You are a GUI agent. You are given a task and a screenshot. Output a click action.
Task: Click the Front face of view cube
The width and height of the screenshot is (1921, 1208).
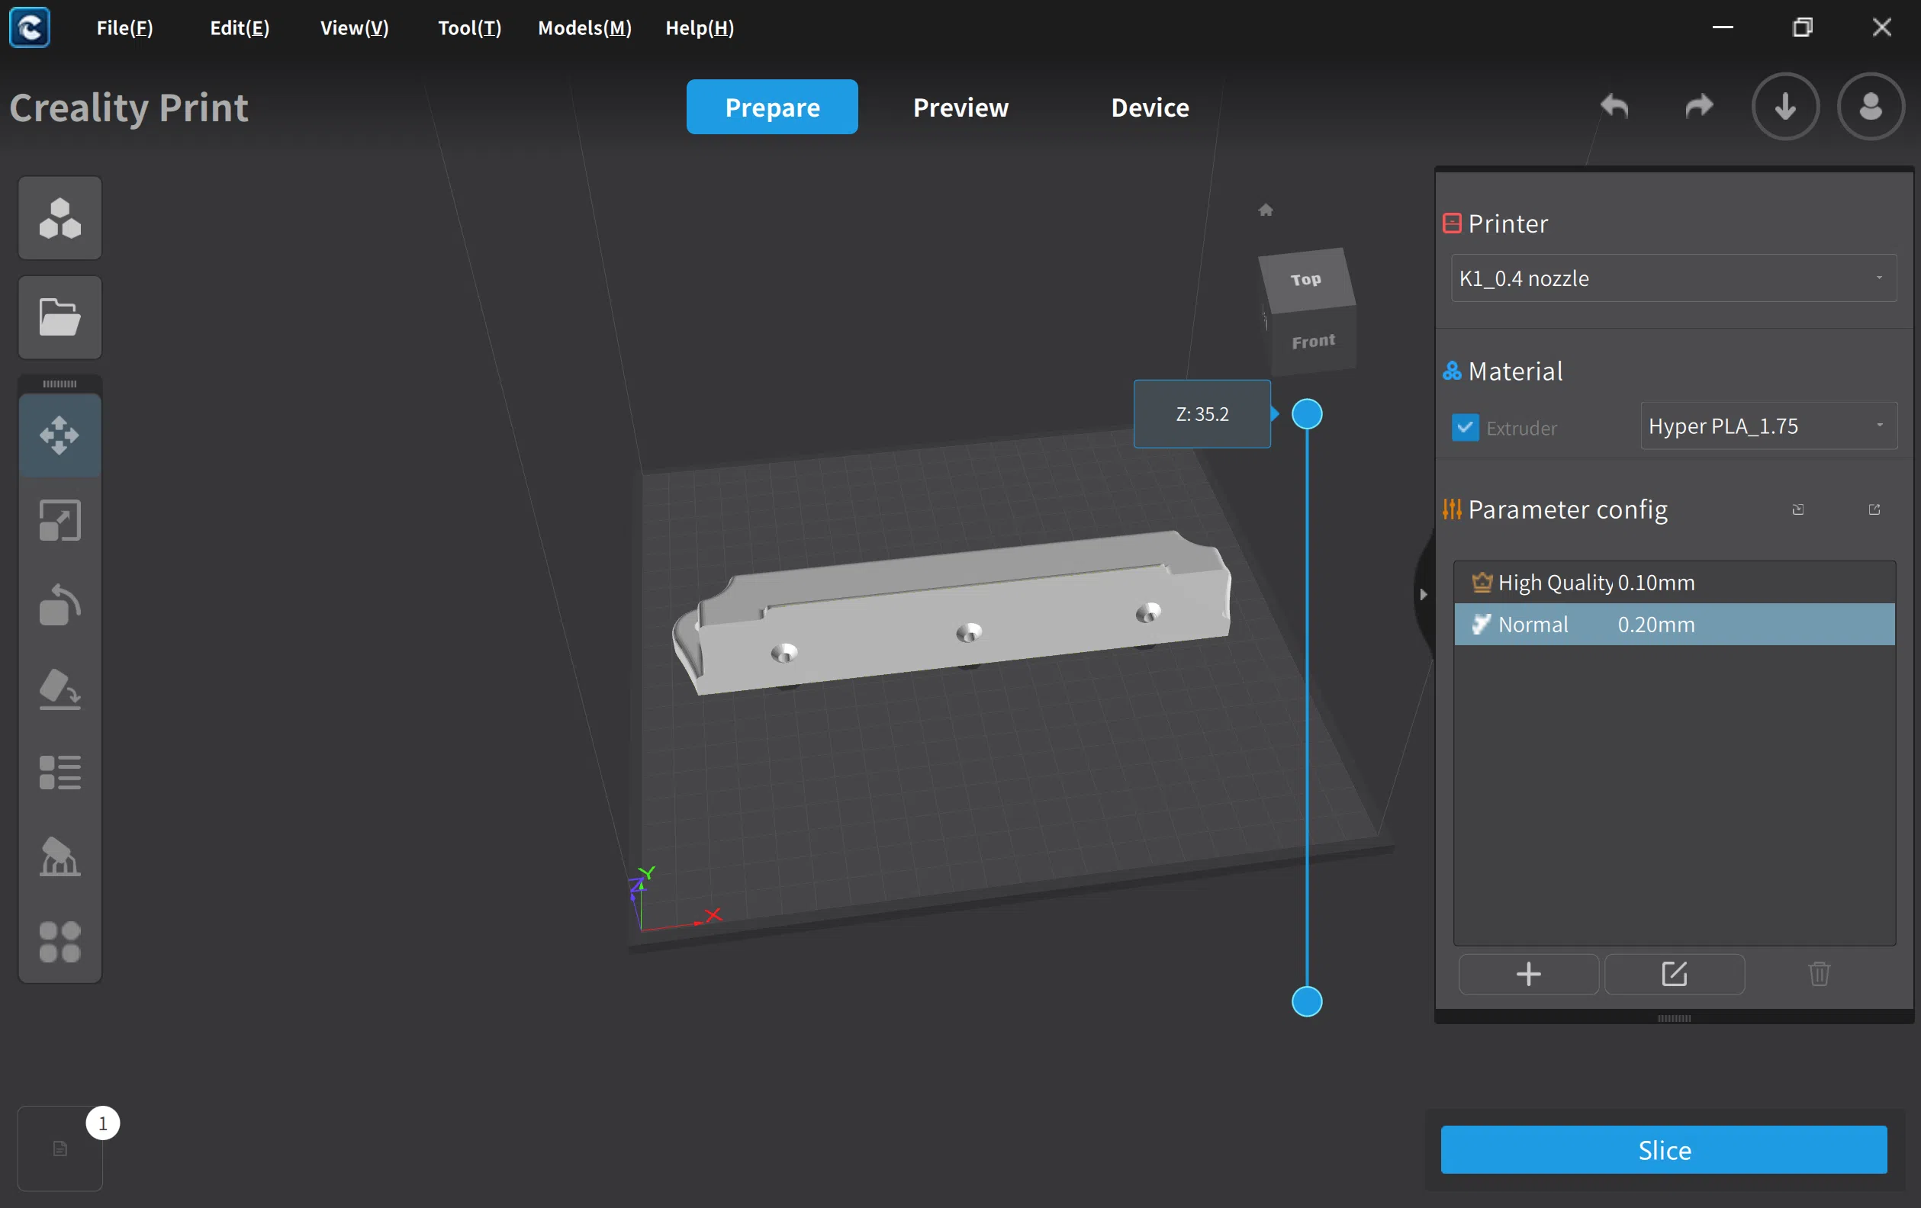(1313, 341)
